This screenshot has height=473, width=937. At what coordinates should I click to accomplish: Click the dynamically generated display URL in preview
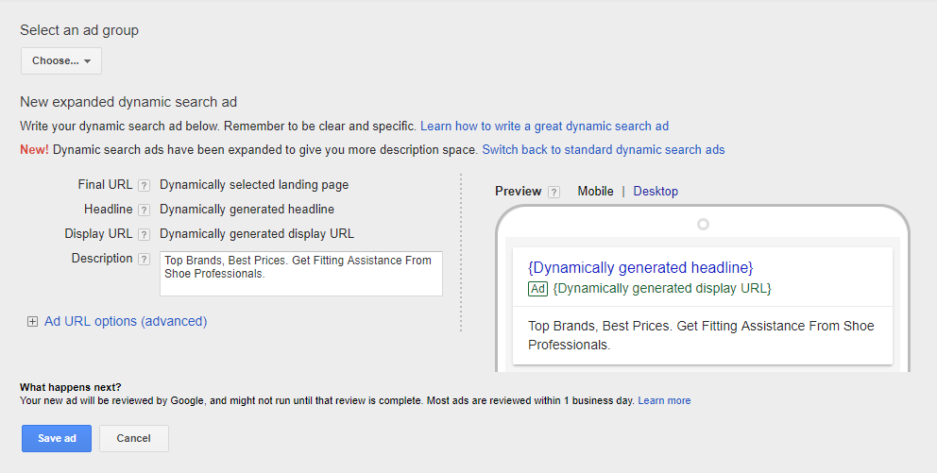(x=662, y=288)
